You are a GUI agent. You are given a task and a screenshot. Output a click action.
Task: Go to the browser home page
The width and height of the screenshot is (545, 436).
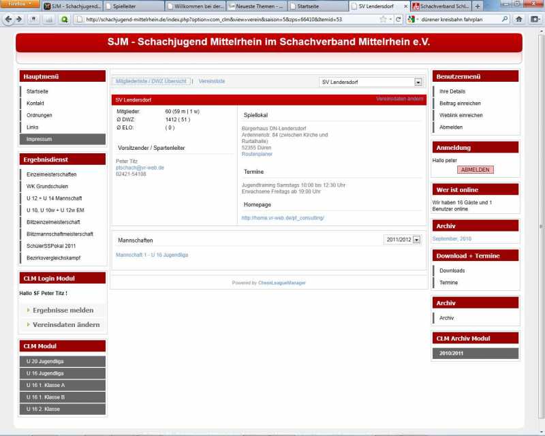pos(518,19)
